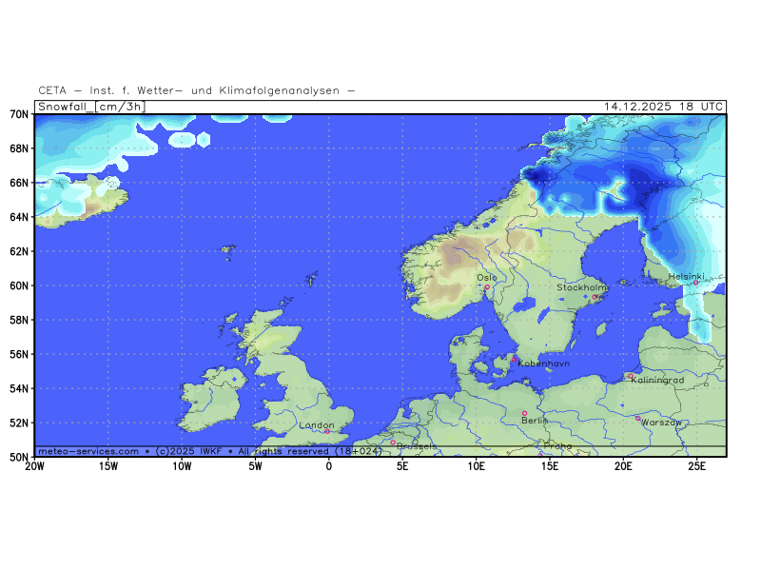Select the Berlin city marker

point(524,413)
